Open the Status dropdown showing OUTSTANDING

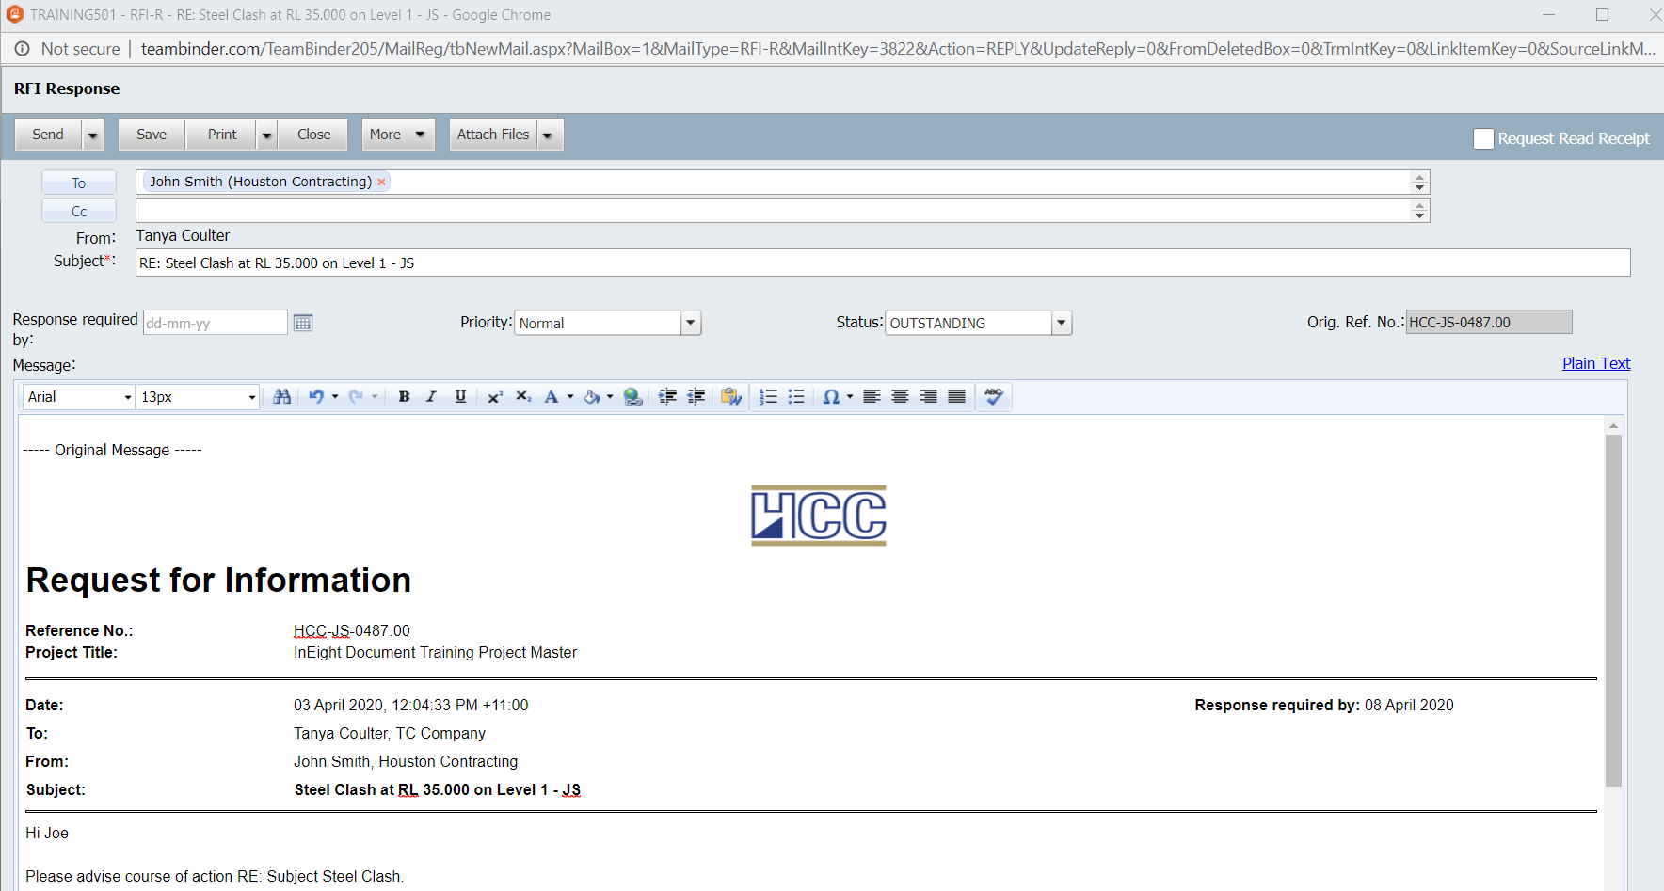[1061, 322]
